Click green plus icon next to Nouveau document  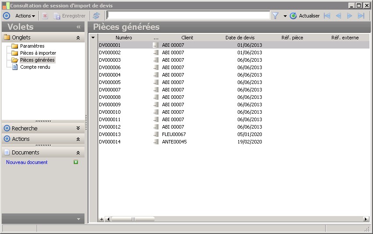[76, 162]
